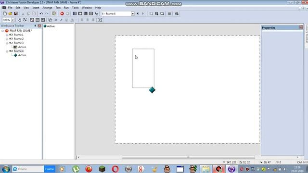Pick the text color swatch

72,20
